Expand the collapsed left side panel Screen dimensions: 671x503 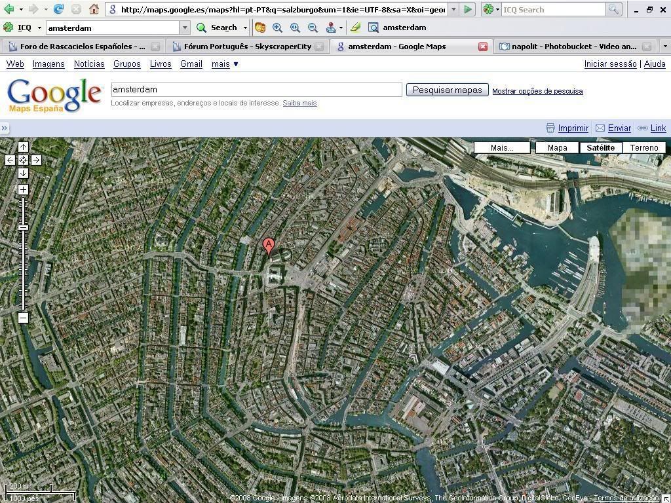(x=5, y=128)
